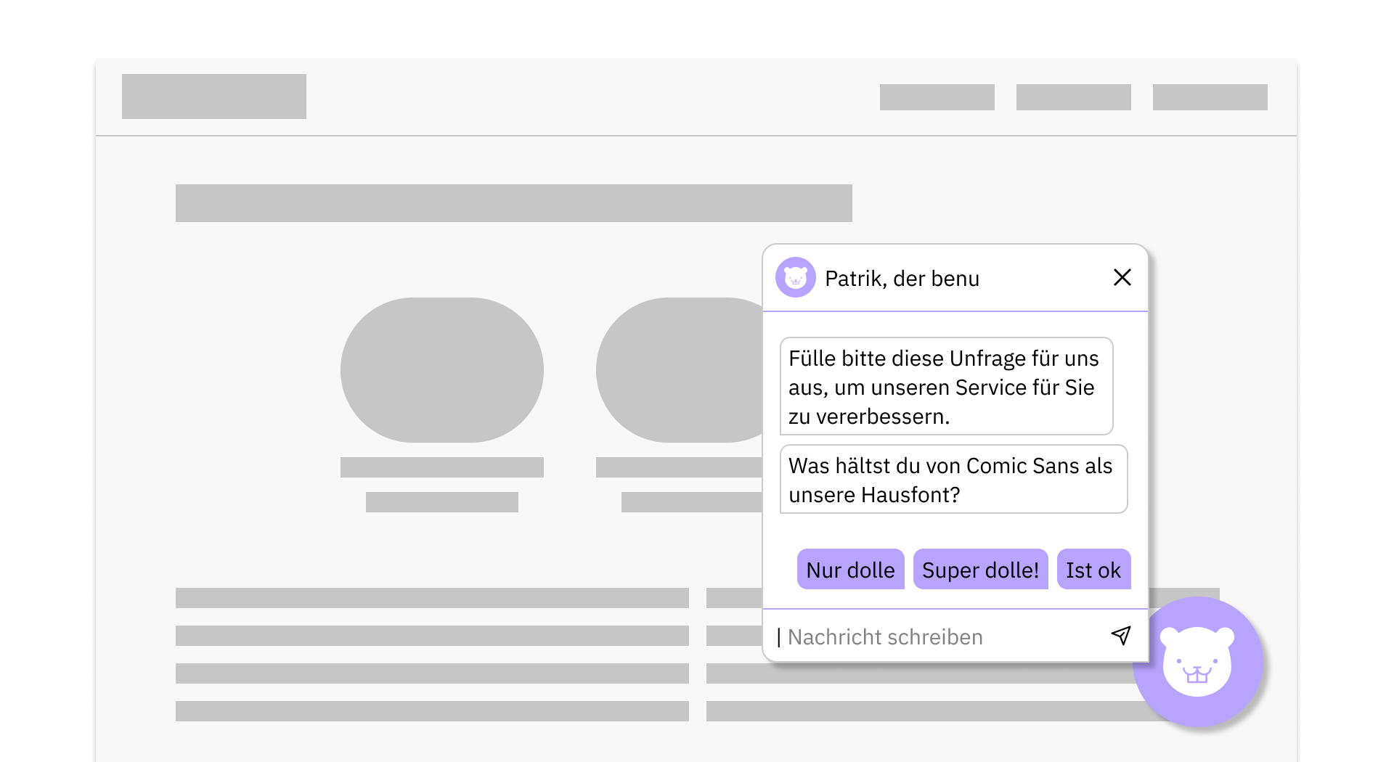Screen dimensions: 1394x762
Task: Focus the "Nachricht schreiben" message field
Action: (937, 637)
